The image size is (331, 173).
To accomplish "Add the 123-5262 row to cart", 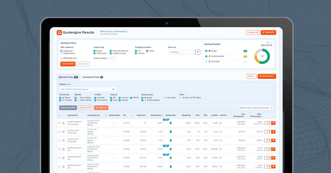I will pyautogui.click(x=273, y=167).
